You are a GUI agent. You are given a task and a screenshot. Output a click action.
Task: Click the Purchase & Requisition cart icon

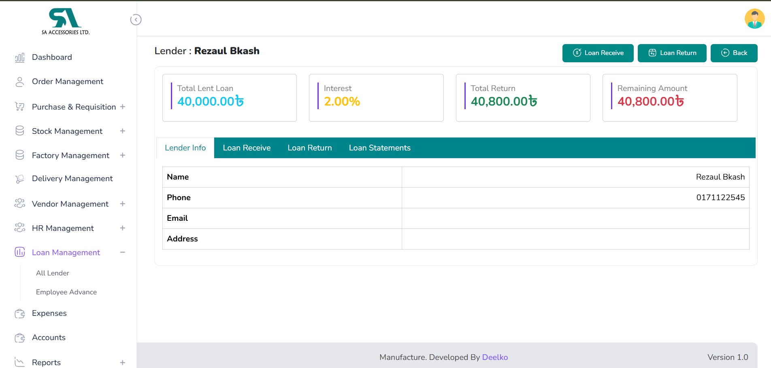19,107
